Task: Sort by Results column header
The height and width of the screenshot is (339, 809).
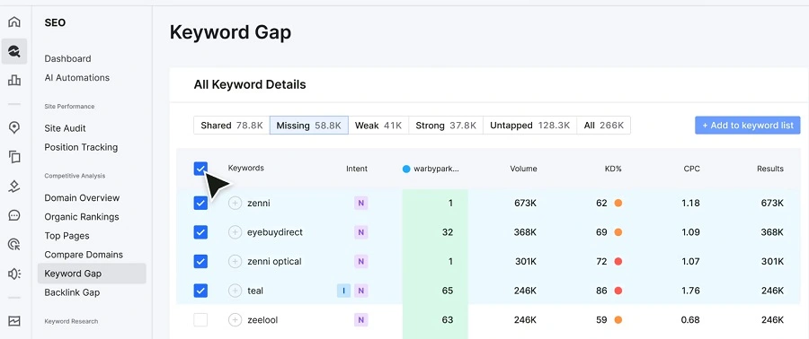Action: (770, 169)
